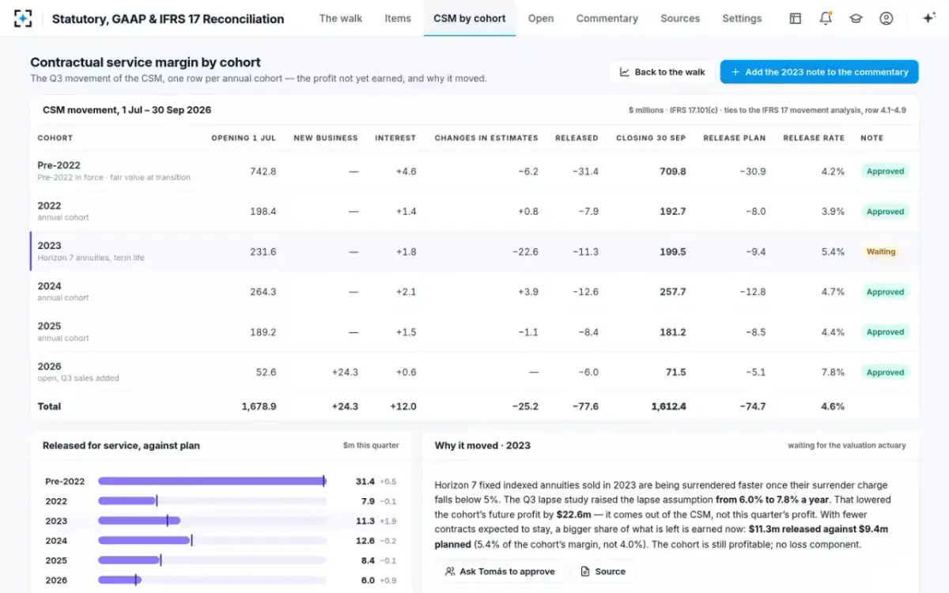Click Ask Tomás to approve
The image size is (949, 593).
500,571
